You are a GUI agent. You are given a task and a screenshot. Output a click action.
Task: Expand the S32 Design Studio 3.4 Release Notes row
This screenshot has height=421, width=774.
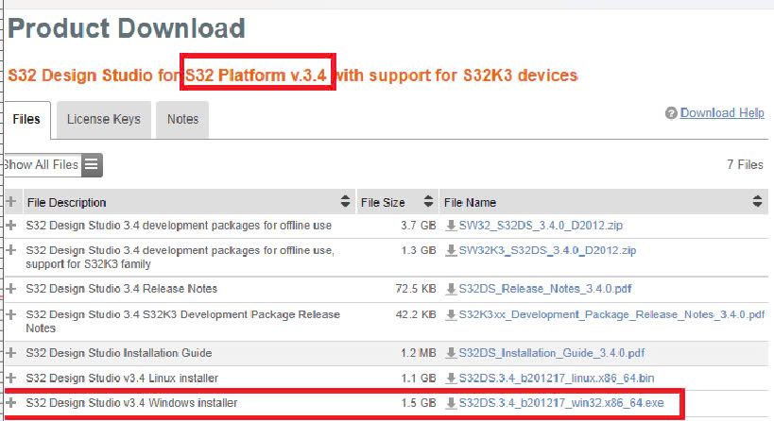point(11,288)
